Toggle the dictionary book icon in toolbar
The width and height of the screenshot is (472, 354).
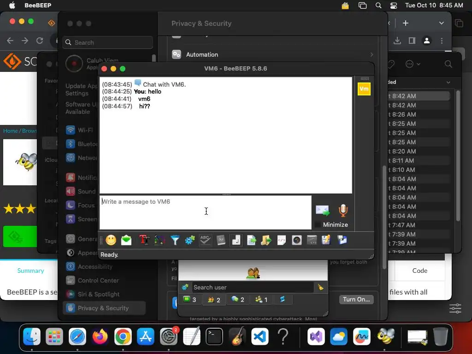pyautogui.click(x=221, y=240)
